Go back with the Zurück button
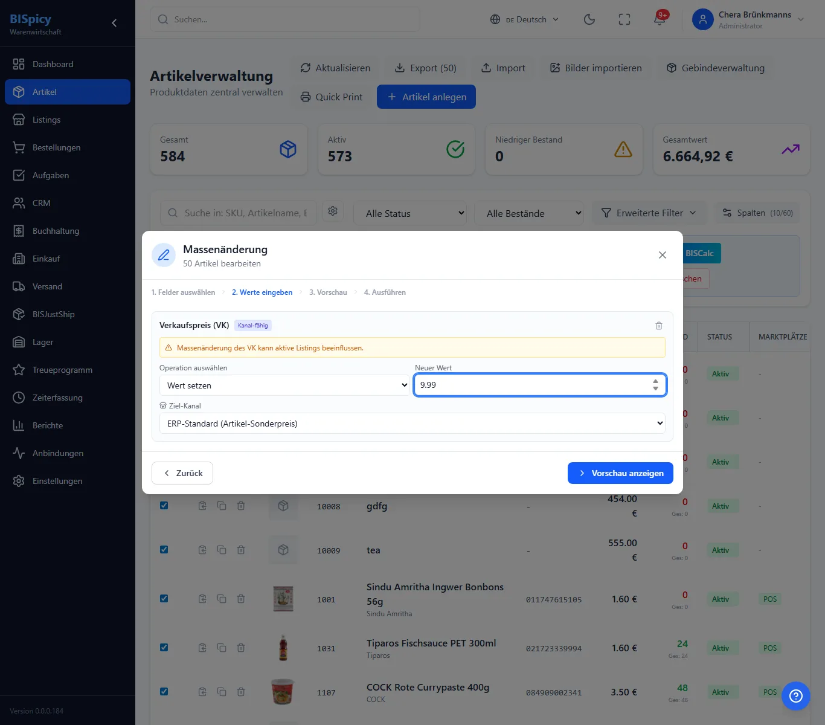 pyautogui.click(x=182, y=473)
